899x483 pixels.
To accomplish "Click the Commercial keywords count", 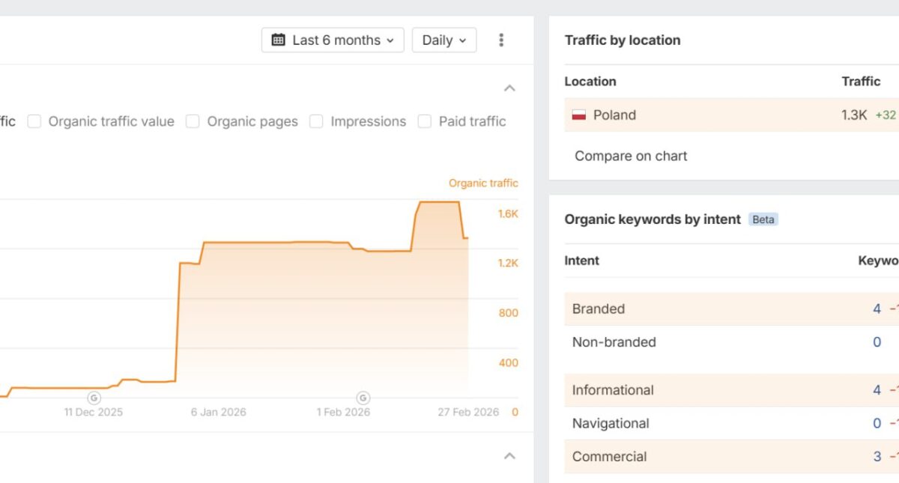I will click(x=877, y=457).
